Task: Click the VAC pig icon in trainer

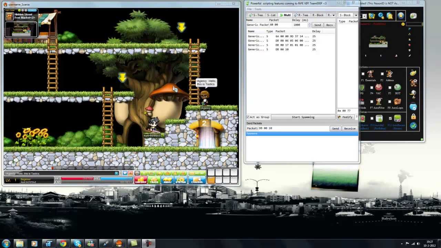Action: click(x=379, y=87)
